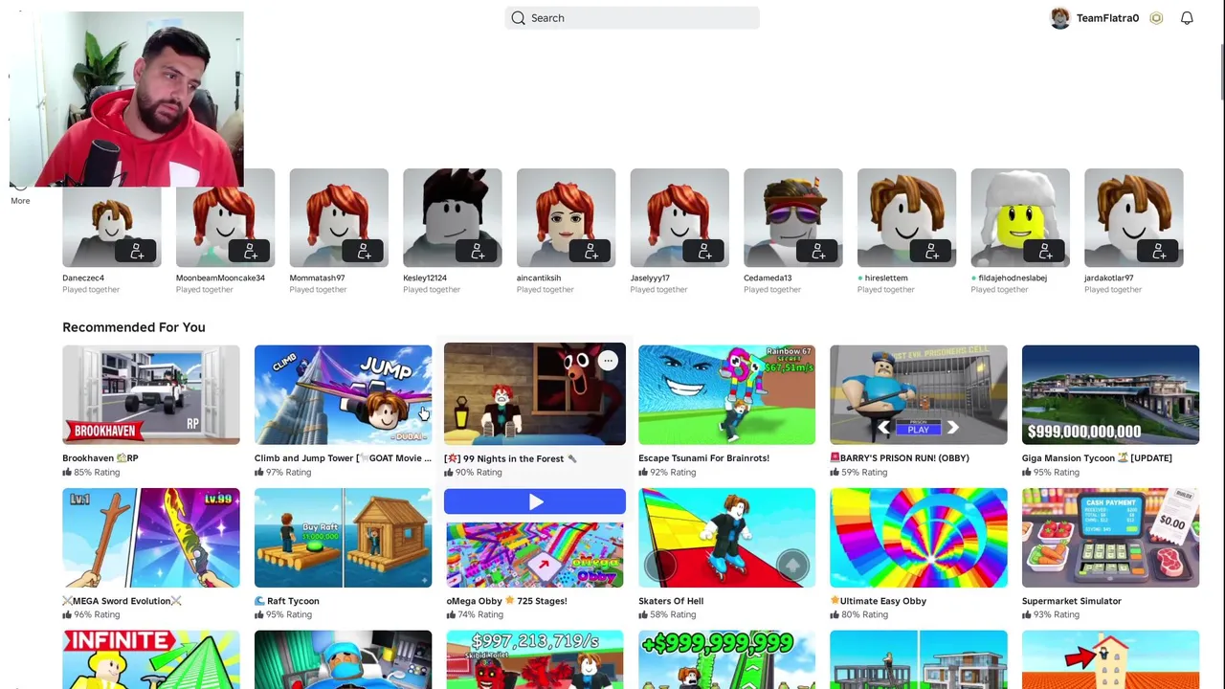The image size is (1225, 689).
Task: Open 99 Nights in the Forest thumbnail
Action: tap(535, 394)
